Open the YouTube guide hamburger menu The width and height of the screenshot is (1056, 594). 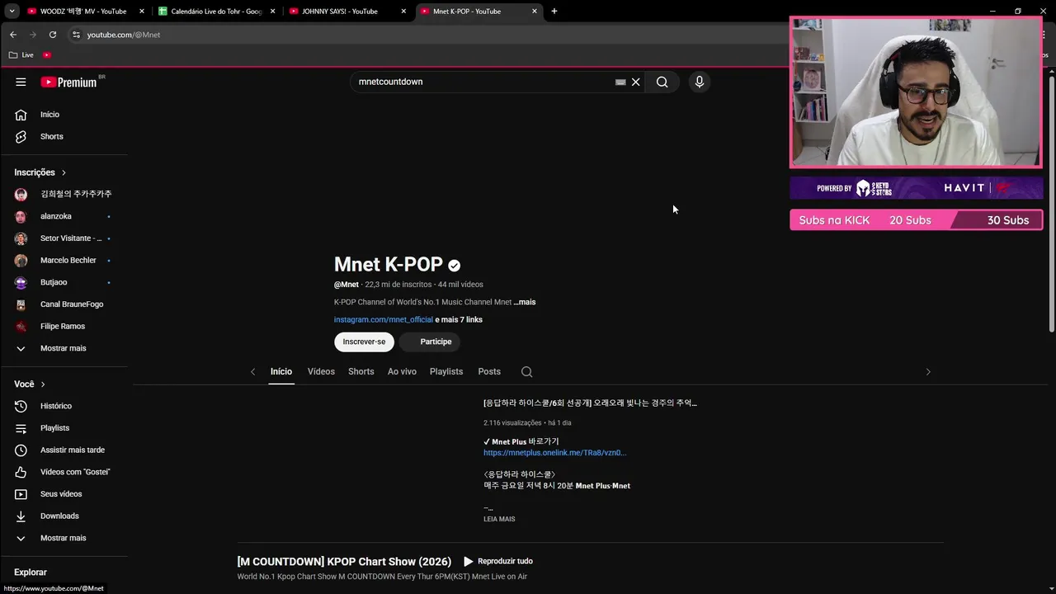pyautogui.click(x=21, y=82)
